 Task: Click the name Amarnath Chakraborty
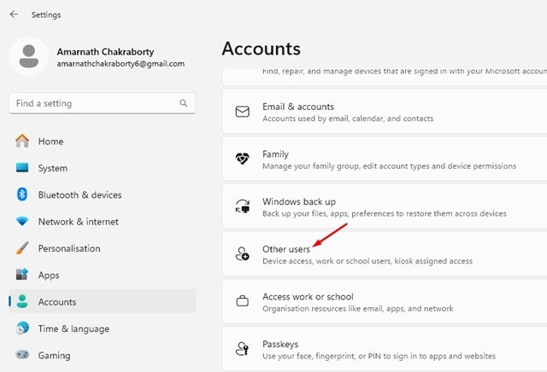pos(105,51)
